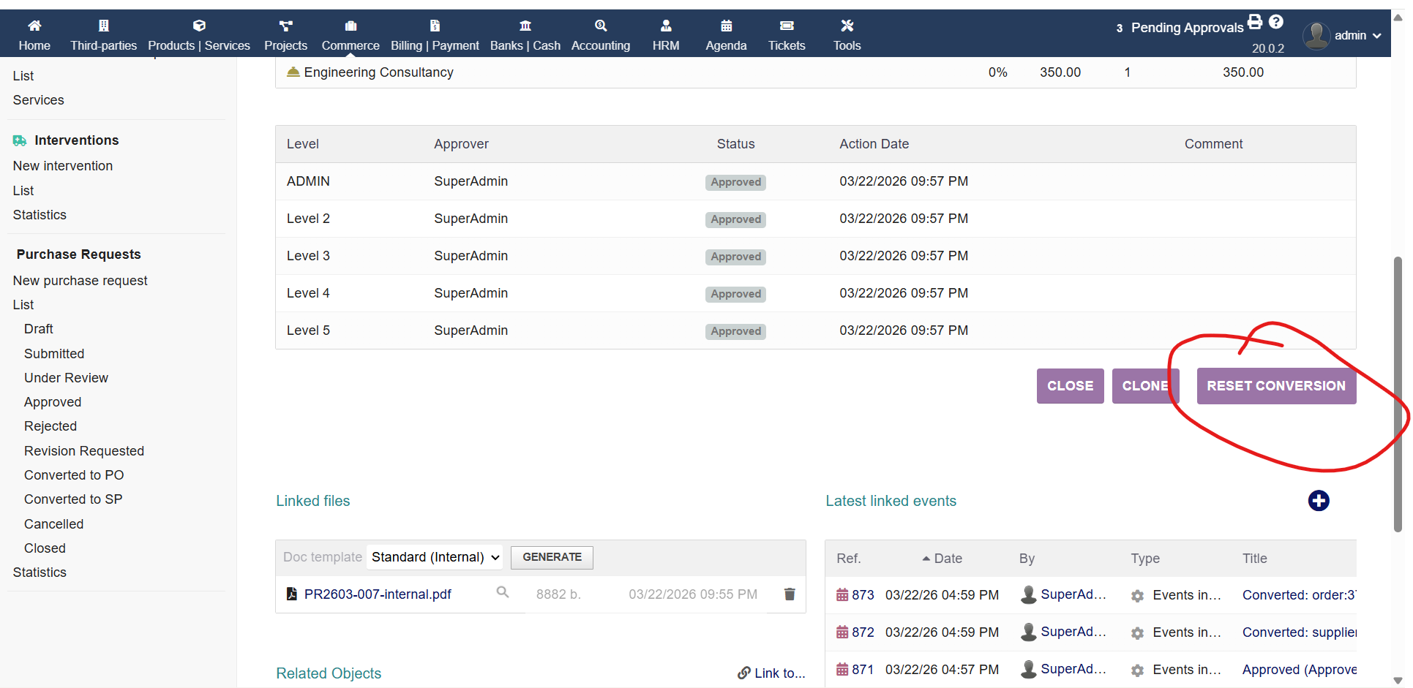Click the Generate button
Image resolution: width=1413 pixels, height=688 pixels.
click(x=552, y=557)
